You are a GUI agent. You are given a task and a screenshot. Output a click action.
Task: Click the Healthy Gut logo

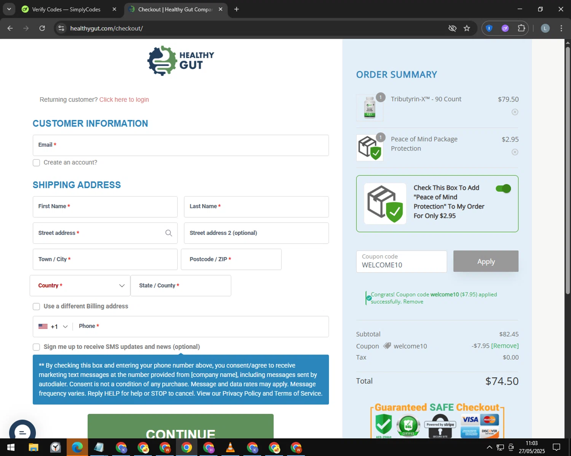(181, 61)
